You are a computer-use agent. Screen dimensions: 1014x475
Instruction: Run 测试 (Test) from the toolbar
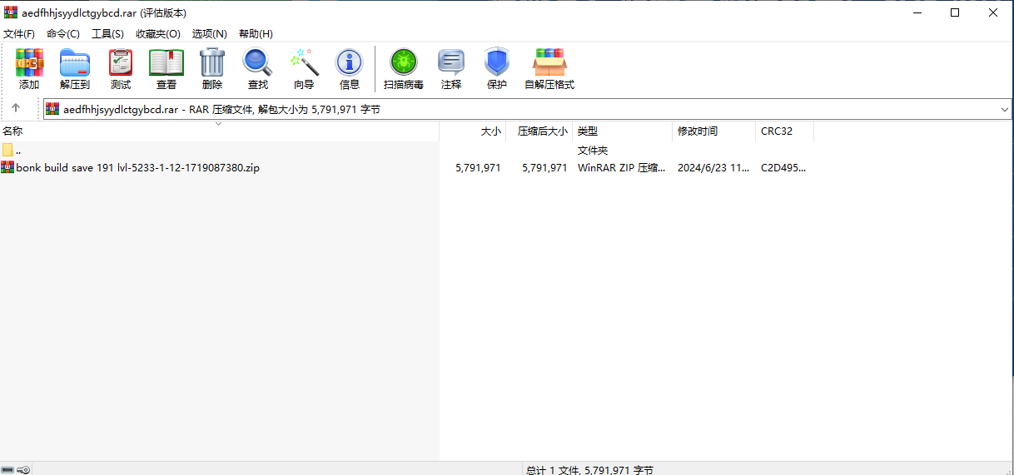pos(121,62)
